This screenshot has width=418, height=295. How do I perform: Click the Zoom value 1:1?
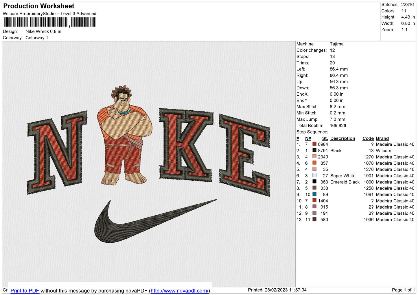(x=404, y=30)
